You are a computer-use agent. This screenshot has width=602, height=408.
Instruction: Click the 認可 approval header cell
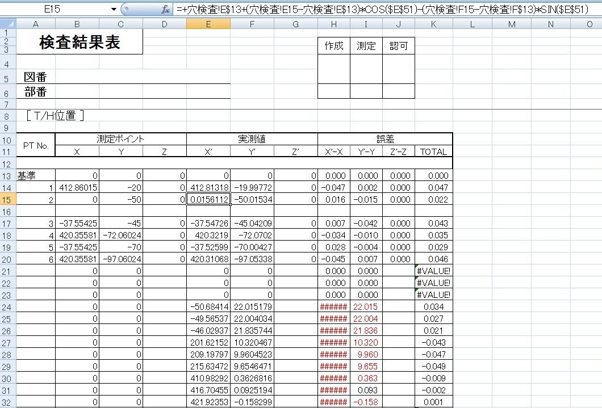398,47
